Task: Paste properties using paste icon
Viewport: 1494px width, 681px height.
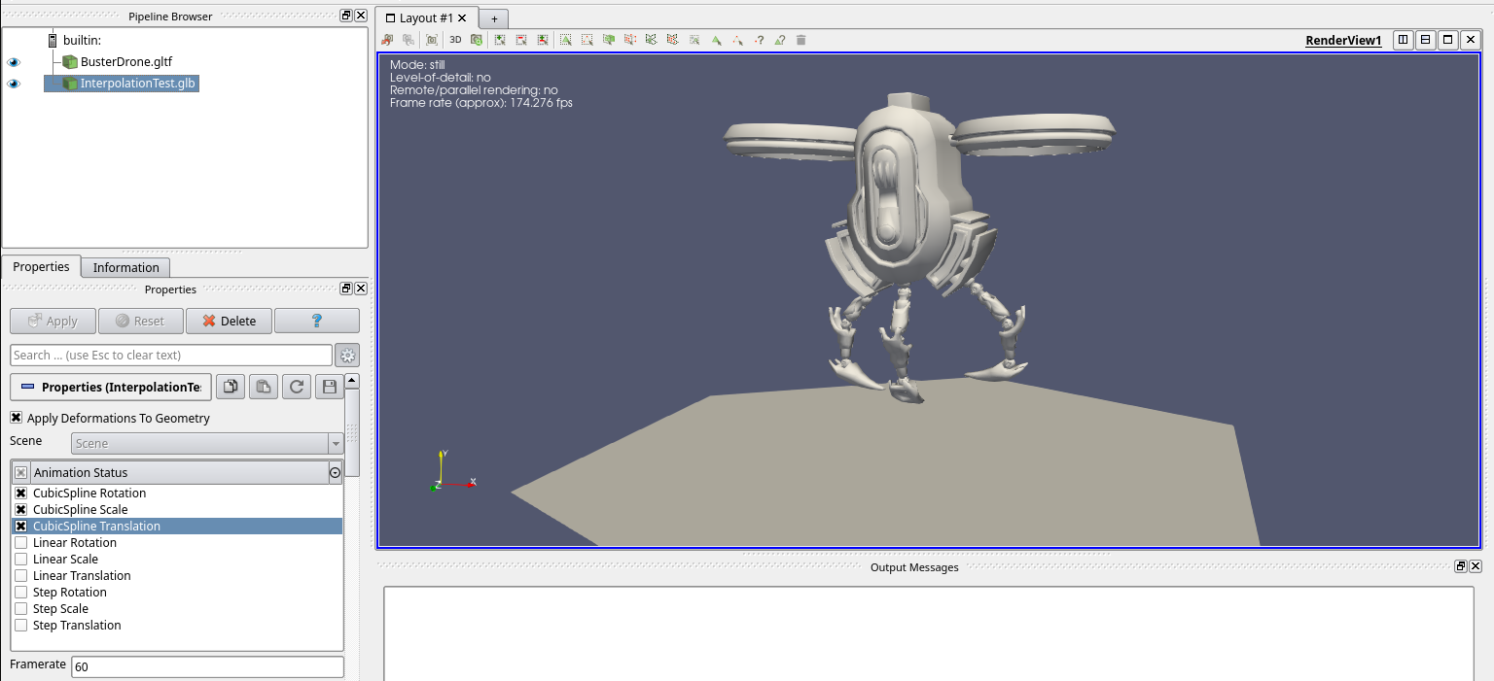Action: 263,387
